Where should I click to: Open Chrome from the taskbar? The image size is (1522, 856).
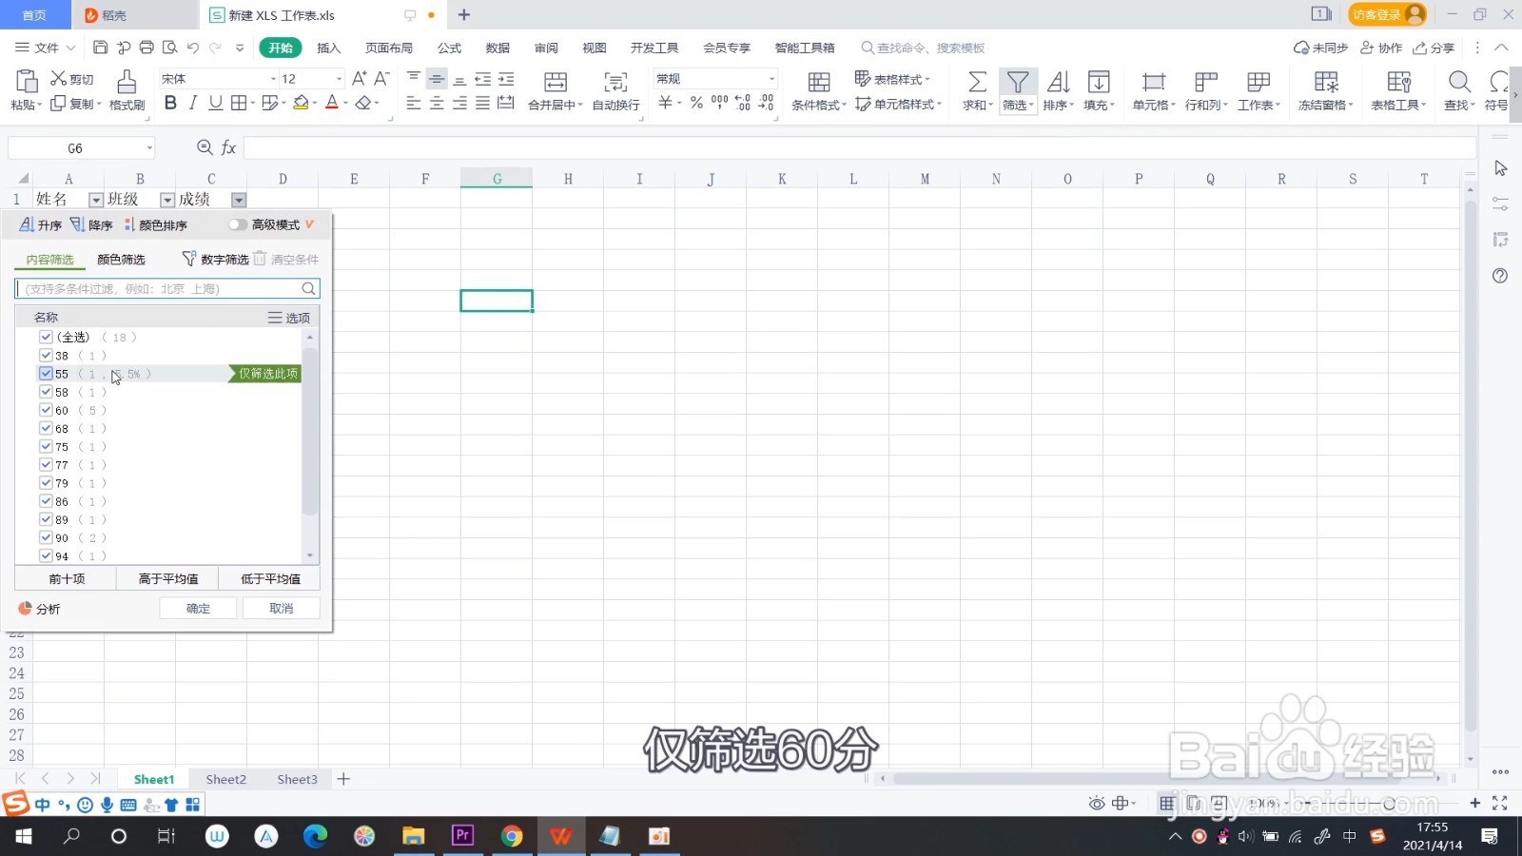click(512, 836)
